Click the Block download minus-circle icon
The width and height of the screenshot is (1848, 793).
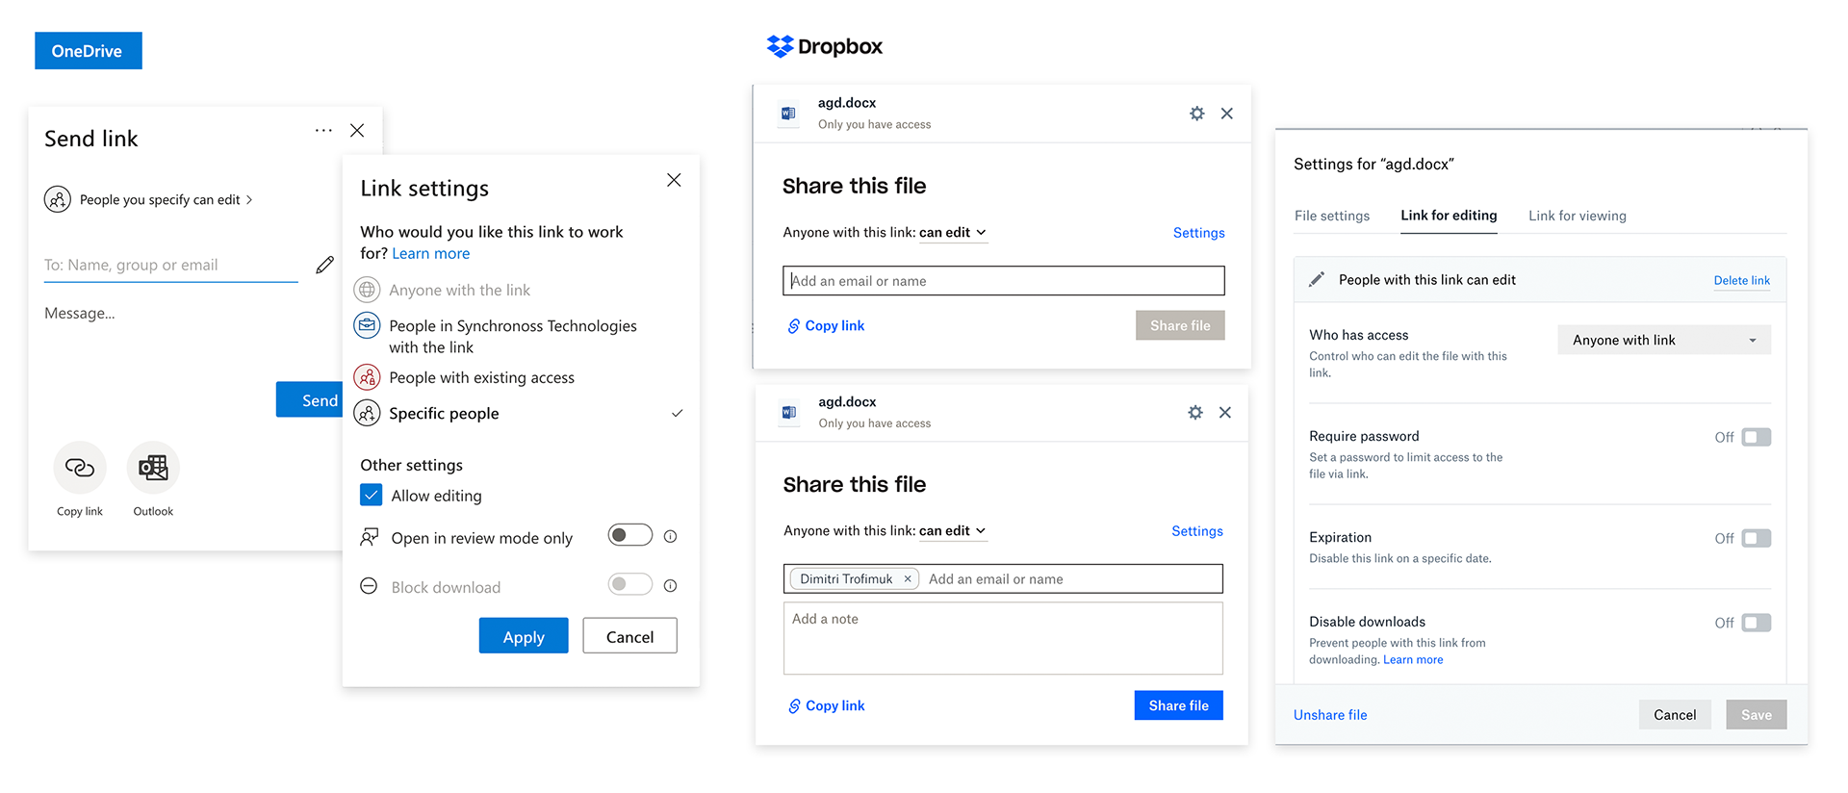pos(369,585)
